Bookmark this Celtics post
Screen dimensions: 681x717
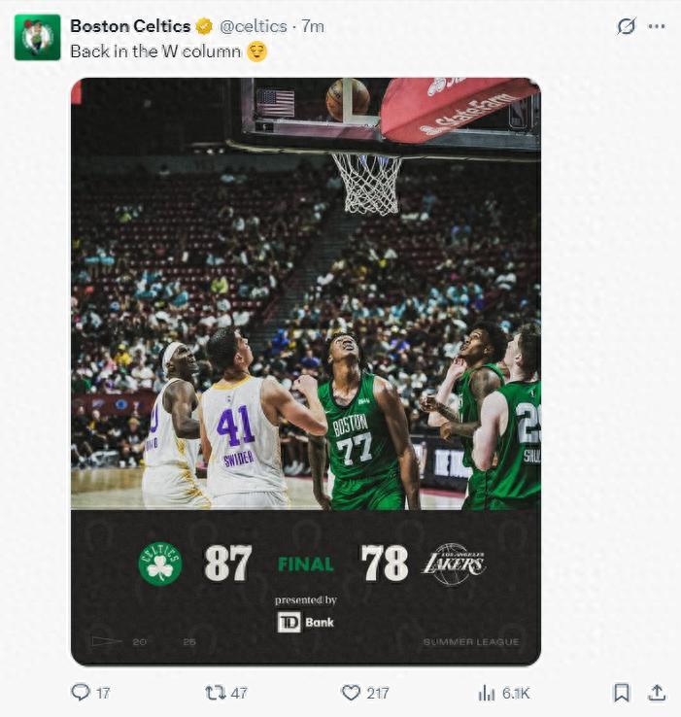pos(622,693)
